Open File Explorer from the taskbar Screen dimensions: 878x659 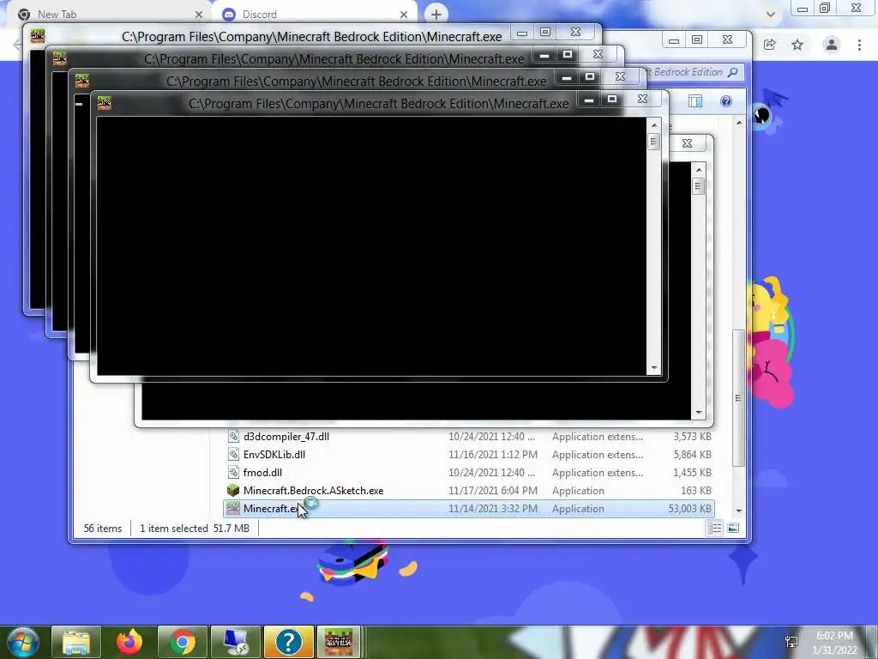76,642
